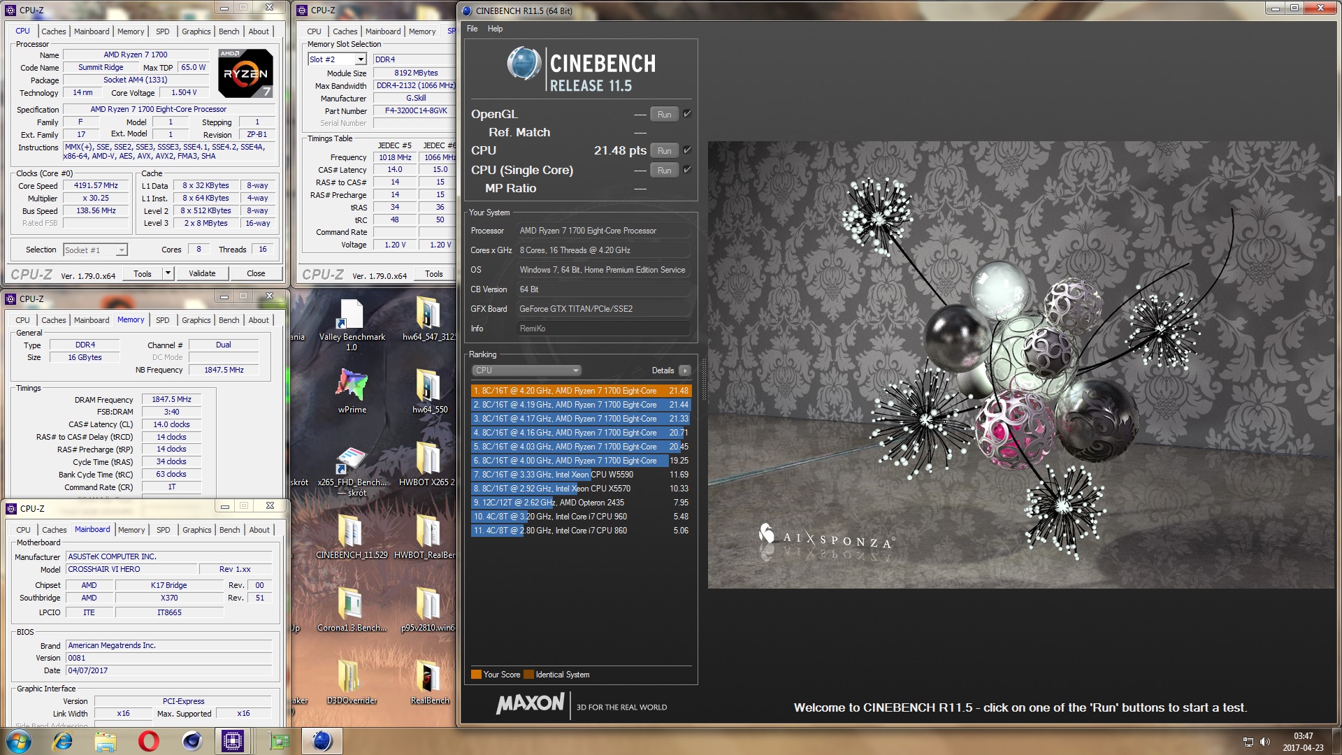Click the CROSSHAIR VI HERO model field

[131, 569]
